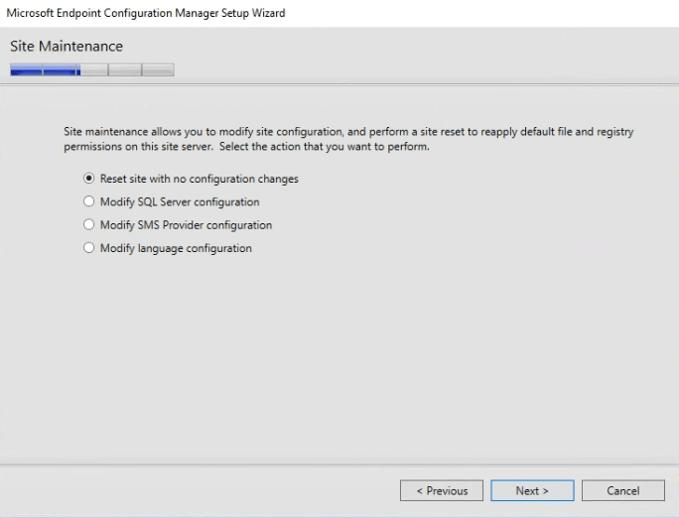Click the third progress bar segment
The width and height of the screenshot is (679, 518).
coord(94,70)
